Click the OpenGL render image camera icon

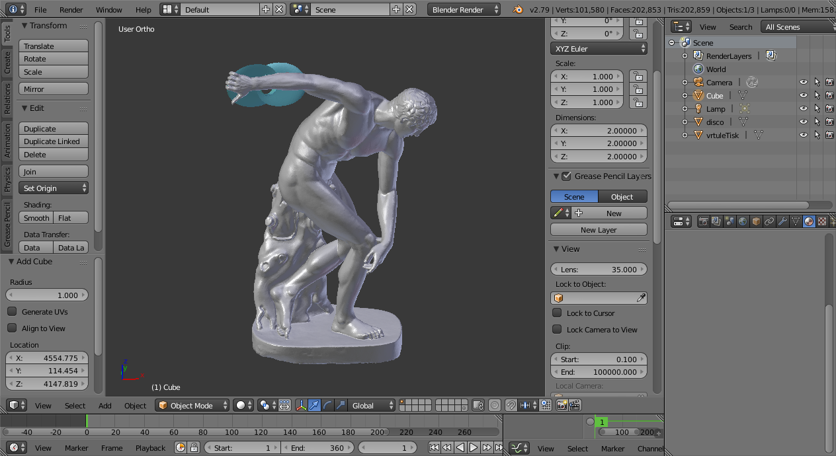click(562, 405)
